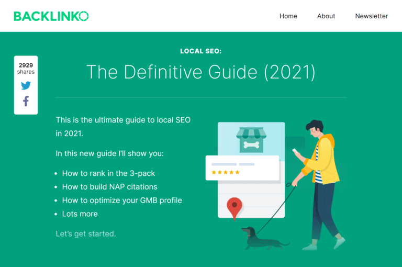This screenshot has width=402, height=267.
Task: Click the pet shop storefront illustration
Action: pyautogui.click(x=251, y=140)
